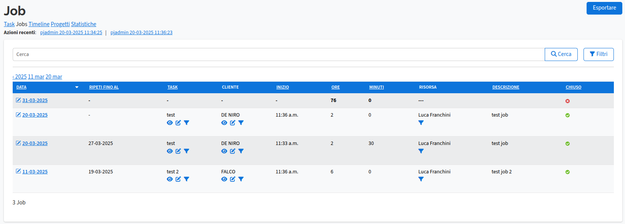
Task: Sort the table by ORE
Action: 335,87
